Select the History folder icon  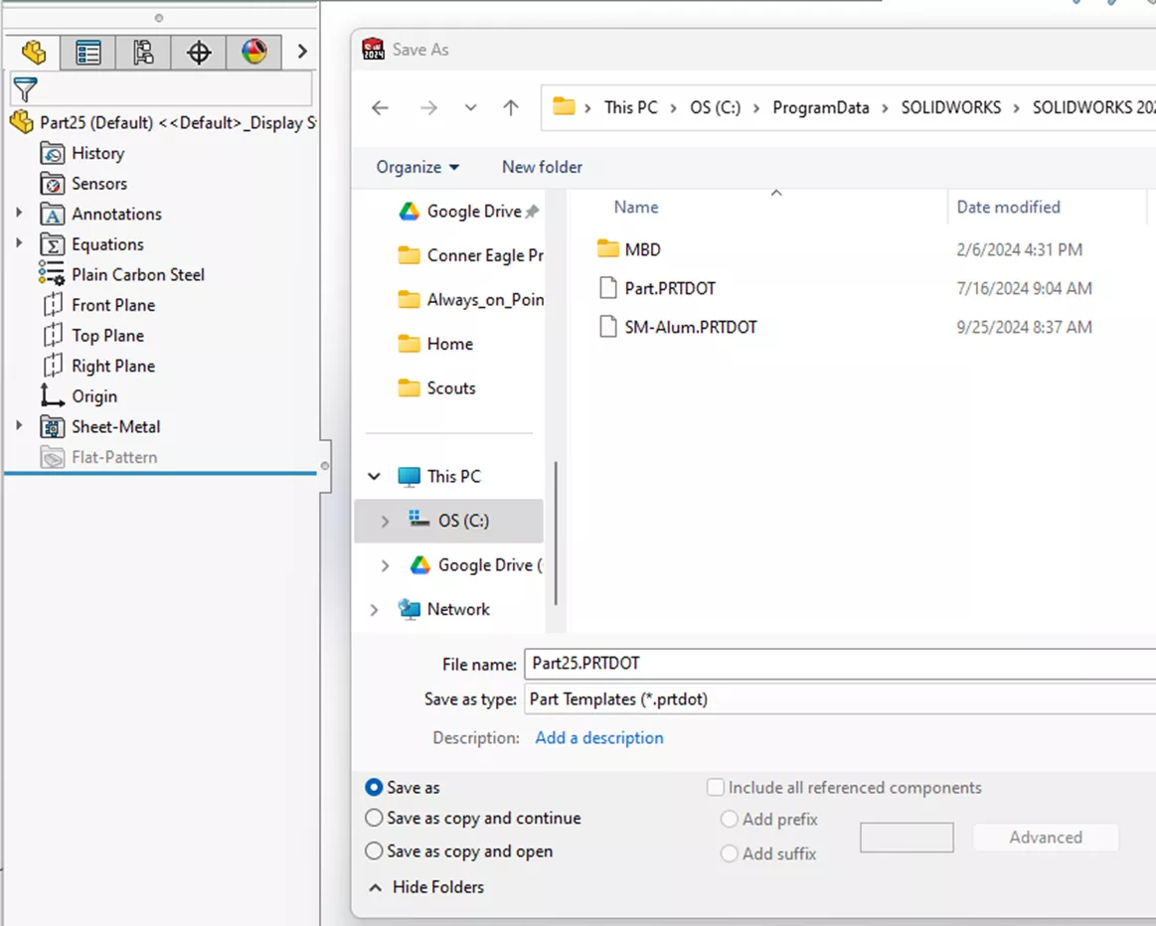[53, 153]
